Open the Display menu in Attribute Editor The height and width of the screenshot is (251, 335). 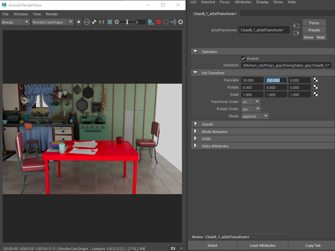pos(262,2)
